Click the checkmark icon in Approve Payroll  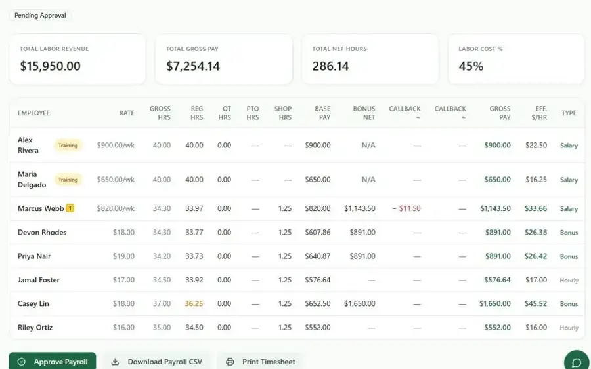[22, 362]
